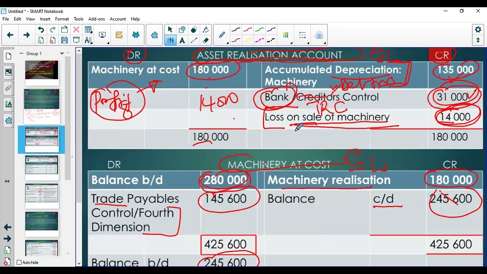The image size is (487, 274).
Task: Open the Table insert dropdown
Action: [88, 30]
